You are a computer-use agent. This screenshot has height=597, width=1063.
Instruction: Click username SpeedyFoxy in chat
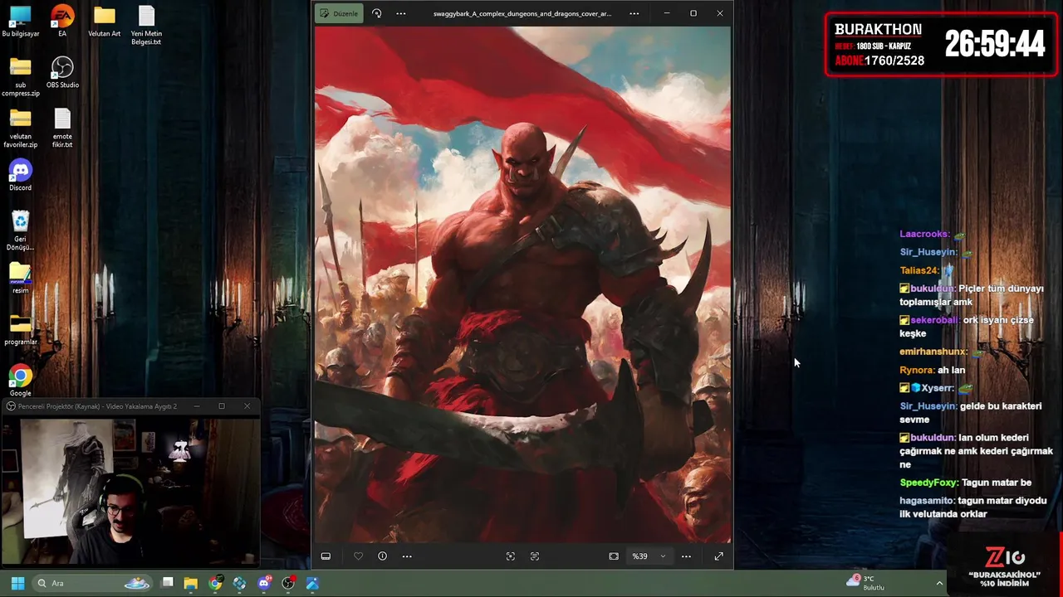tap(928, 483)
